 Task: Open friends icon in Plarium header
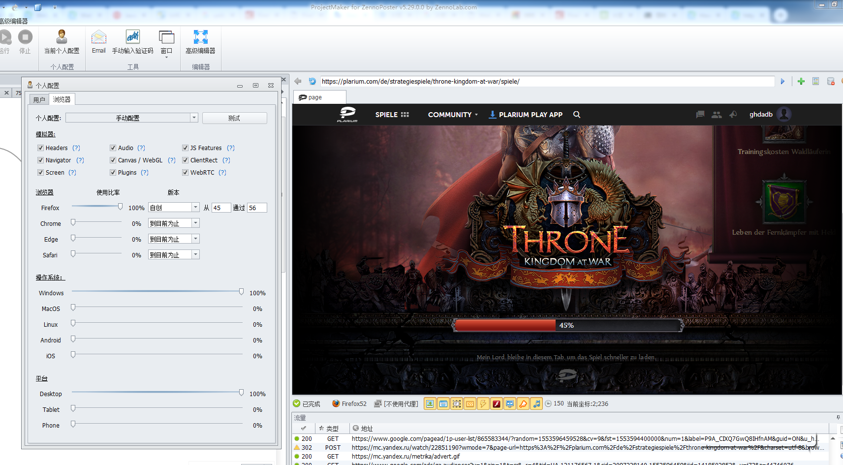pyautogui.click(x=717, y=114)
